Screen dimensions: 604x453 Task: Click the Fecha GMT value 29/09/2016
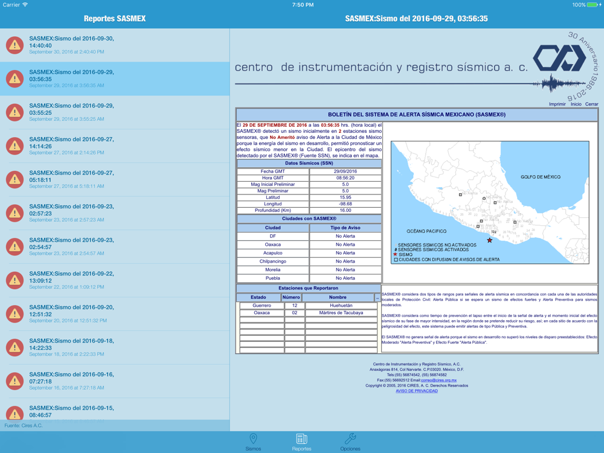[345, 172]
